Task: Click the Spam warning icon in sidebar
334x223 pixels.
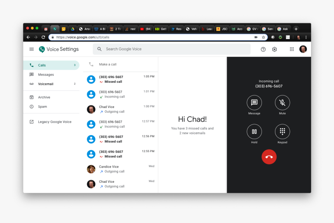Action: [31, 106]
